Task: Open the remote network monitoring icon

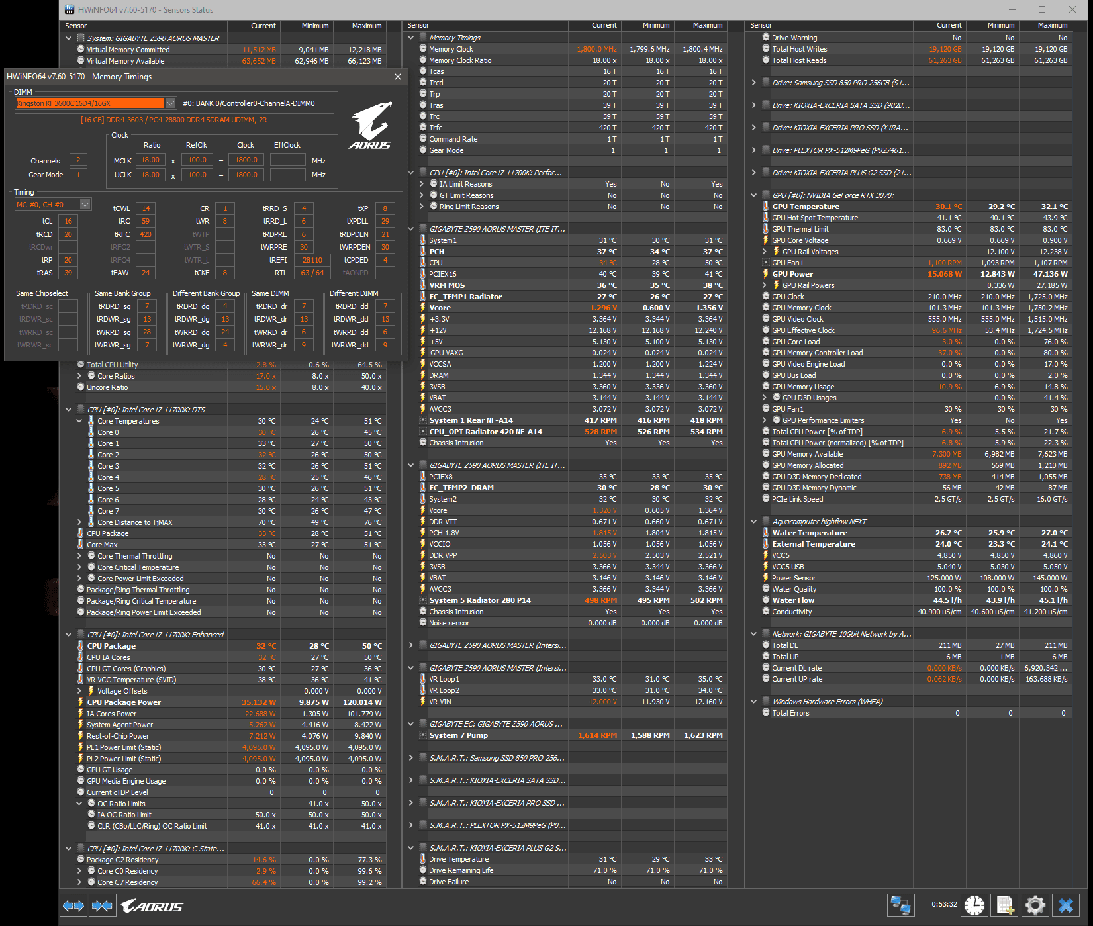Action: 900,905
